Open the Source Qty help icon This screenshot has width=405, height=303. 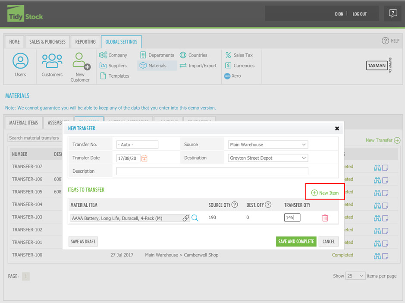(x=235, y=205)
